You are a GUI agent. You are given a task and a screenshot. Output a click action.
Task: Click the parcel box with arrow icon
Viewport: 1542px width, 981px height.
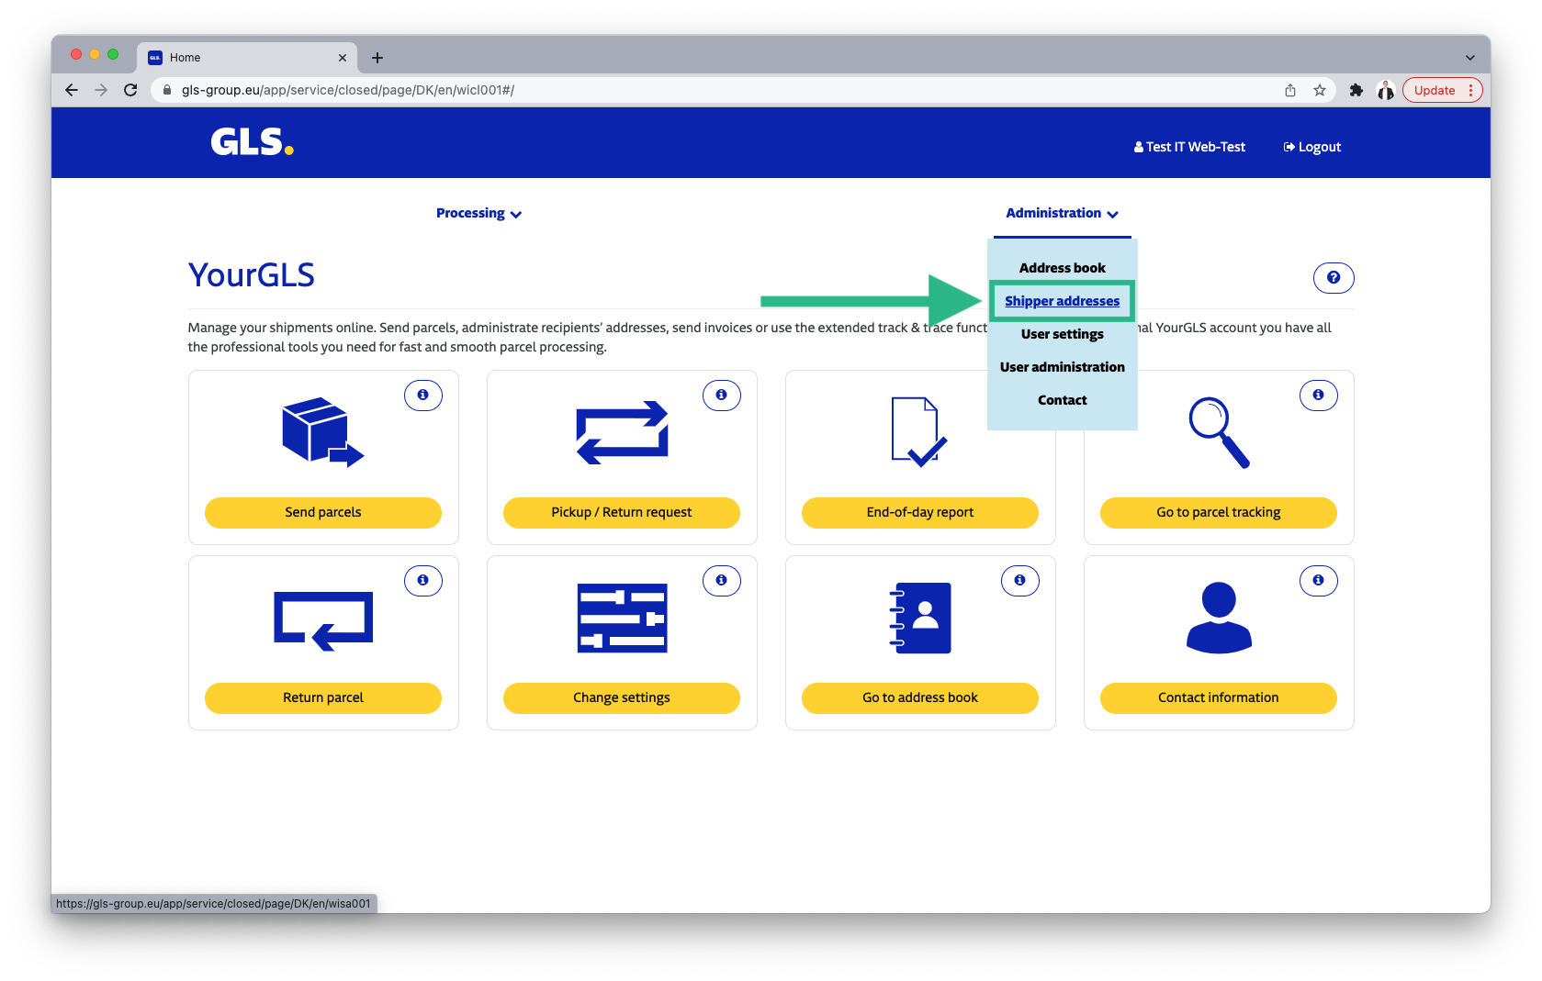322,432
